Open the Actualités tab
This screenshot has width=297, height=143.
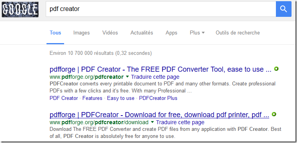point(142,33)
